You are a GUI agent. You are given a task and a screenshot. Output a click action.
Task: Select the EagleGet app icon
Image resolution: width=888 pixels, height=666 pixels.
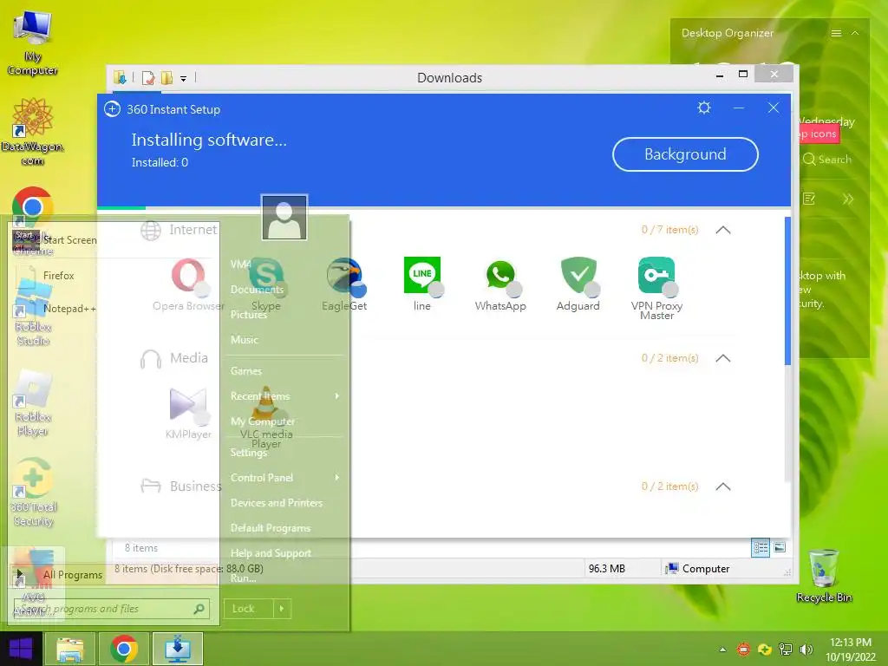(344, 276)
